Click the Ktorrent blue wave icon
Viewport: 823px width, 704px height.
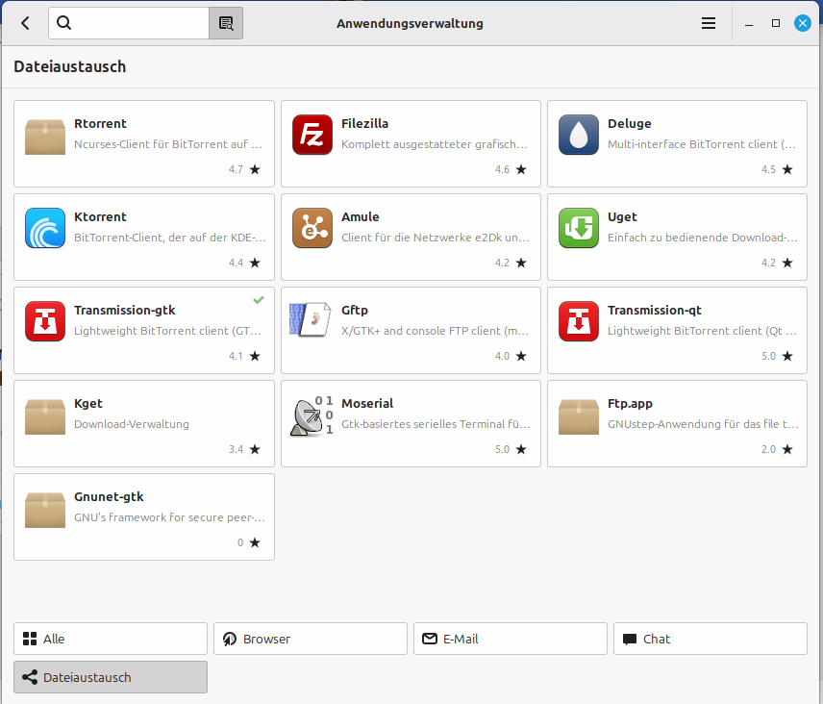click(x=45, y=228)
